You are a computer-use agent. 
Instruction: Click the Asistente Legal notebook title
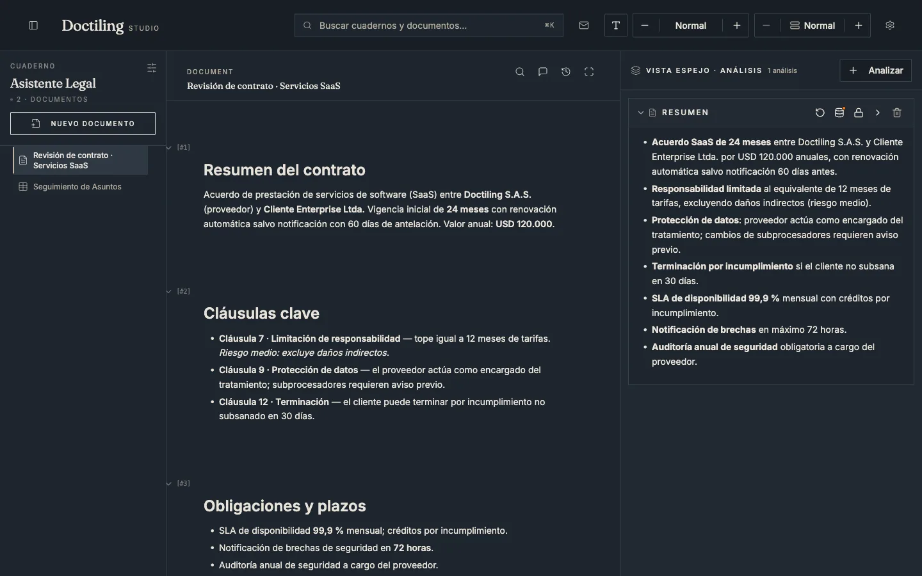tap(53, 84)
